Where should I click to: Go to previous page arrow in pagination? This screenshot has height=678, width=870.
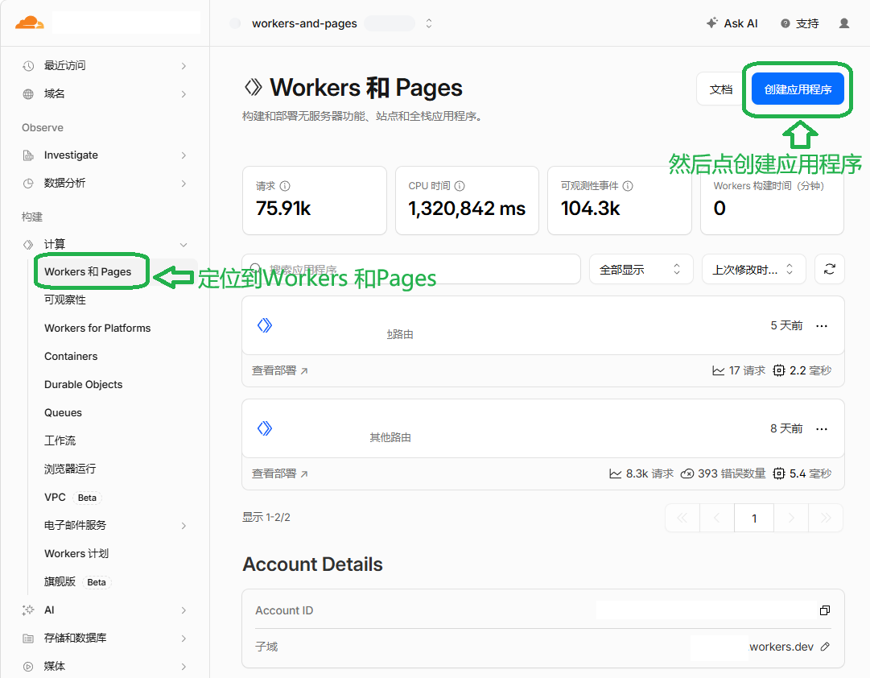717,518
